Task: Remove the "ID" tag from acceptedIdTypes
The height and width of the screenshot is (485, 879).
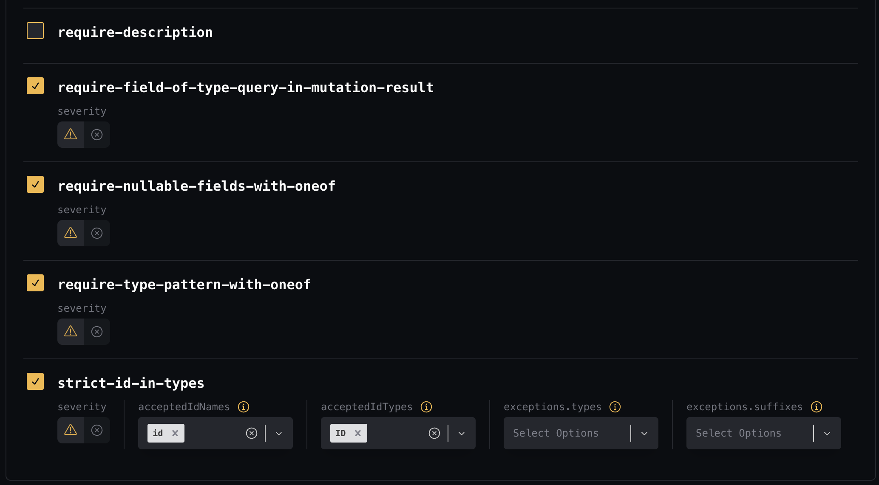Action: click(x=358, y=433)
